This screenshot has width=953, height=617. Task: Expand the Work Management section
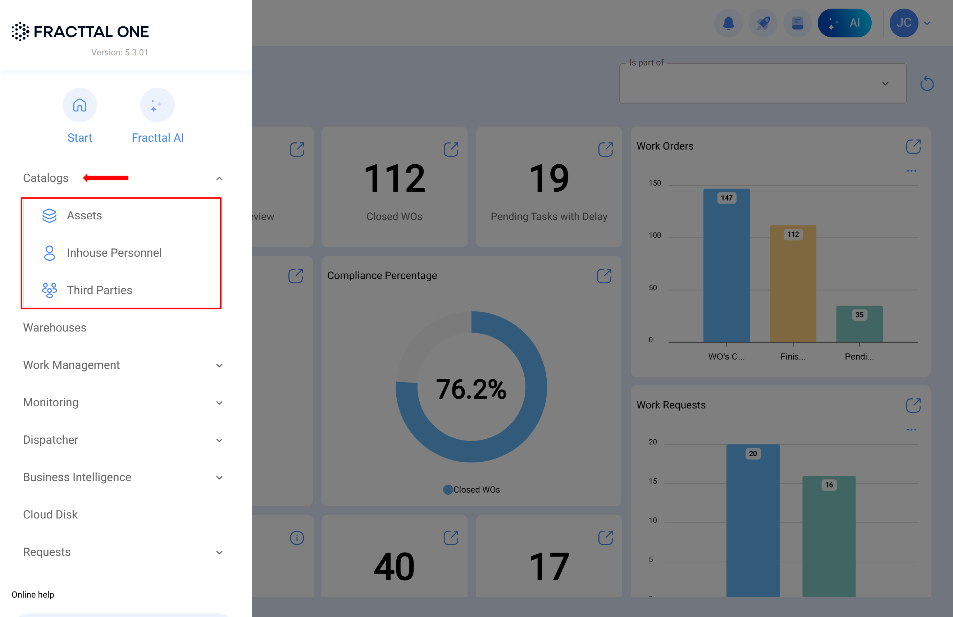click(x=219, y=365)
